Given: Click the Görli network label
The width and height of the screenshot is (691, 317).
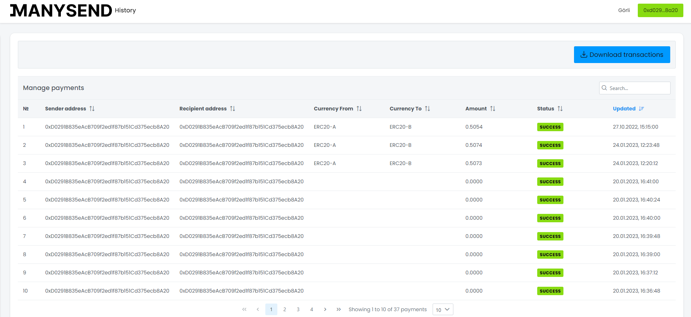Looking at the screenshot, I should click(624, 10).
